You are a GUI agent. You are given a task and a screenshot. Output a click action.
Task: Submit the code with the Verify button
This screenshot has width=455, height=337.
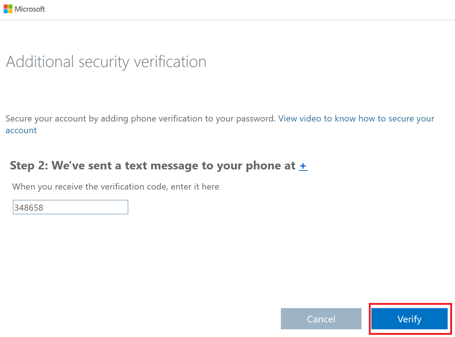(x=410, y=319)
